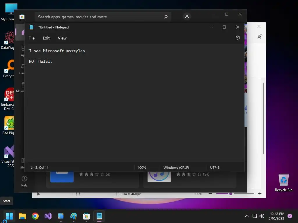Image resolution: width=298 pixels, height=223 pixels.
Task: Select the Embarcadero Dev-C++ desktop shortcut
Action: tap(8, 99)
